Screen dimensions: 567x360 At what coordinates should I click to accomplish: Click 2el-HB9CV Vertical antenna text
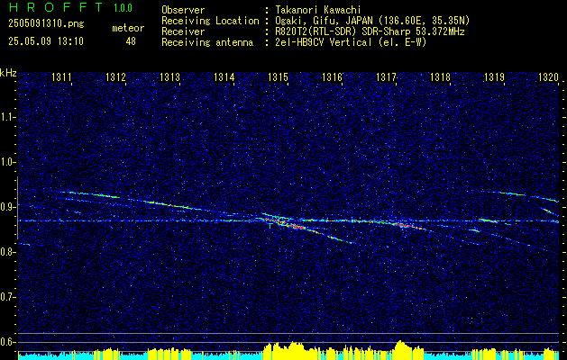[351, 42]
